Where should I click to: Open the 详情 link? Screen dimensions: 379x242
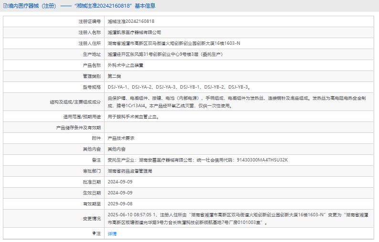coord(112,233)
